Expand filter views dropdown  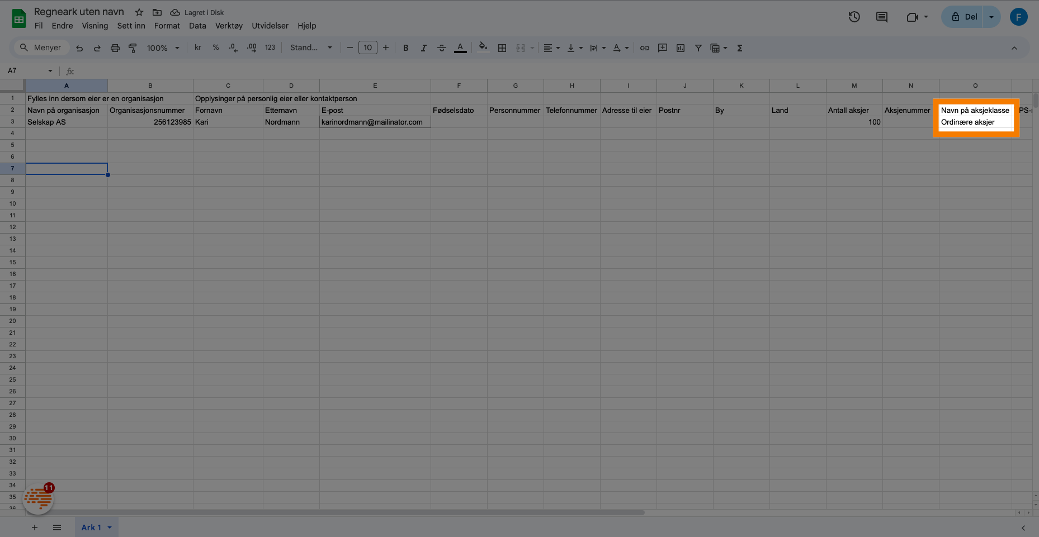(x=725, y=48)
